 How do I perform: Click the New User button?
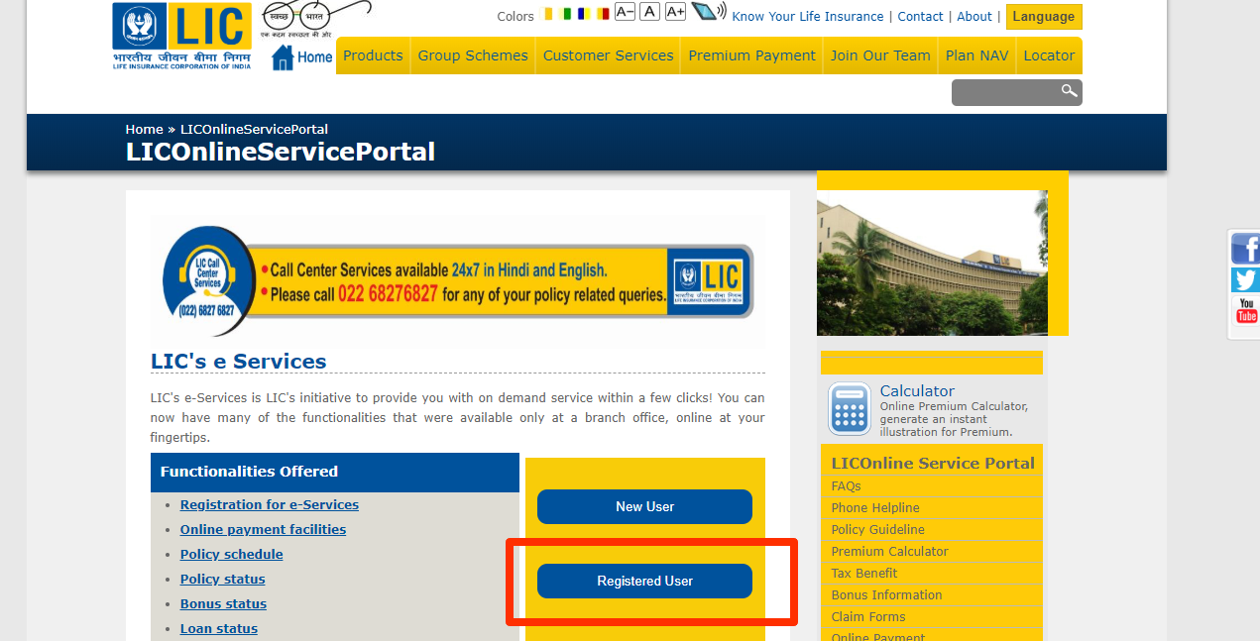pyautogui.click(x=644, y=506)
